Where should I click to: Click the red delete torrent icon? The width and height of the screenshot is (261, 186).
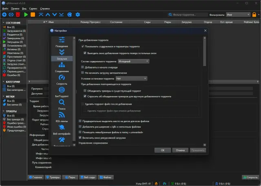pos(18,15)
